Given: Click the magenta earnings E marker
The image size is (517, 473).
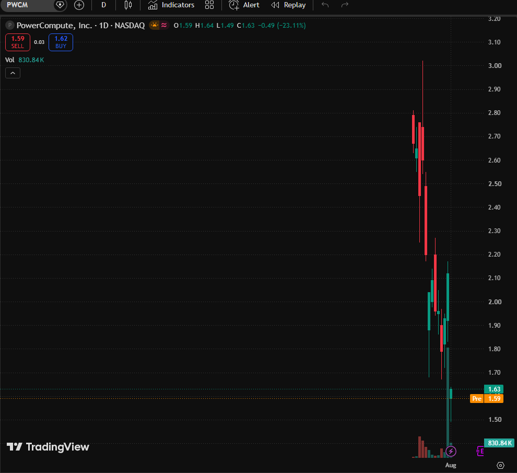Looking at the screenshot, I should [x=480, y=451].
